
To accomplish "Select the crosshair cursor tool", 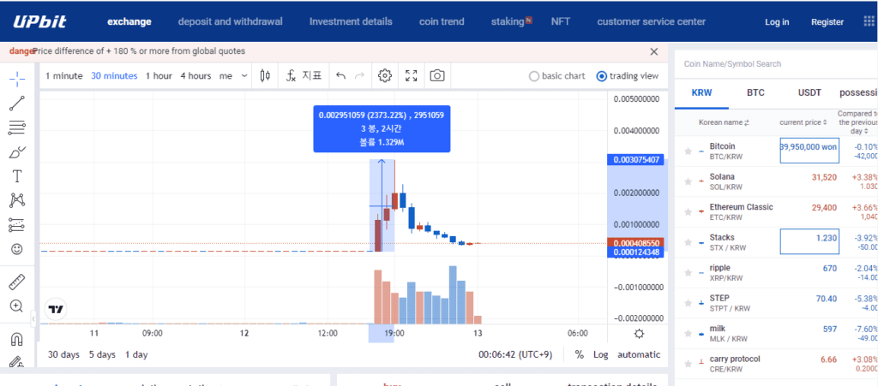I will (x=17, y=80).
